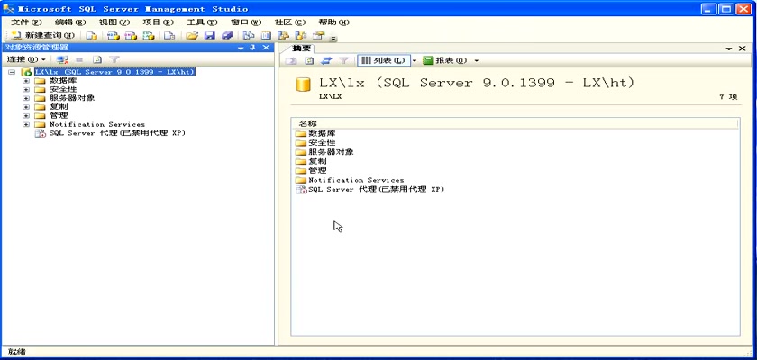Toggle auto-hide pin on Object Explorer
757x360 pixels.
coord(252,47)
